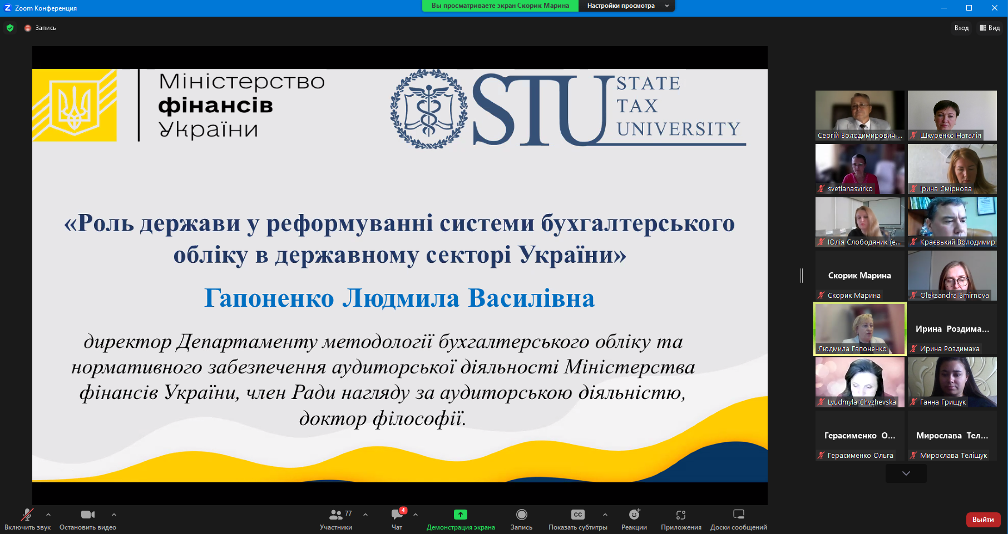
Task: Select Lyudmyla Chyzhevska video thumbnail
Action: click(860, 382)
